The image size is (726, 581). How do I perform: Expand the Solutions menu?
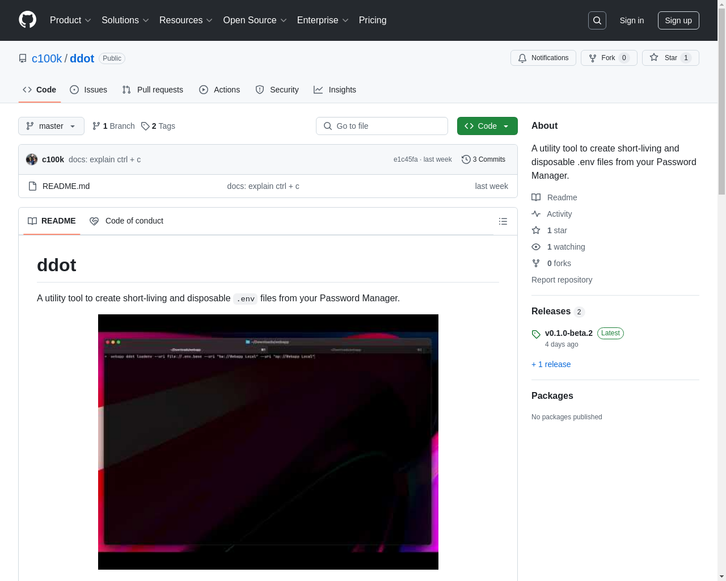coord(125,20)
